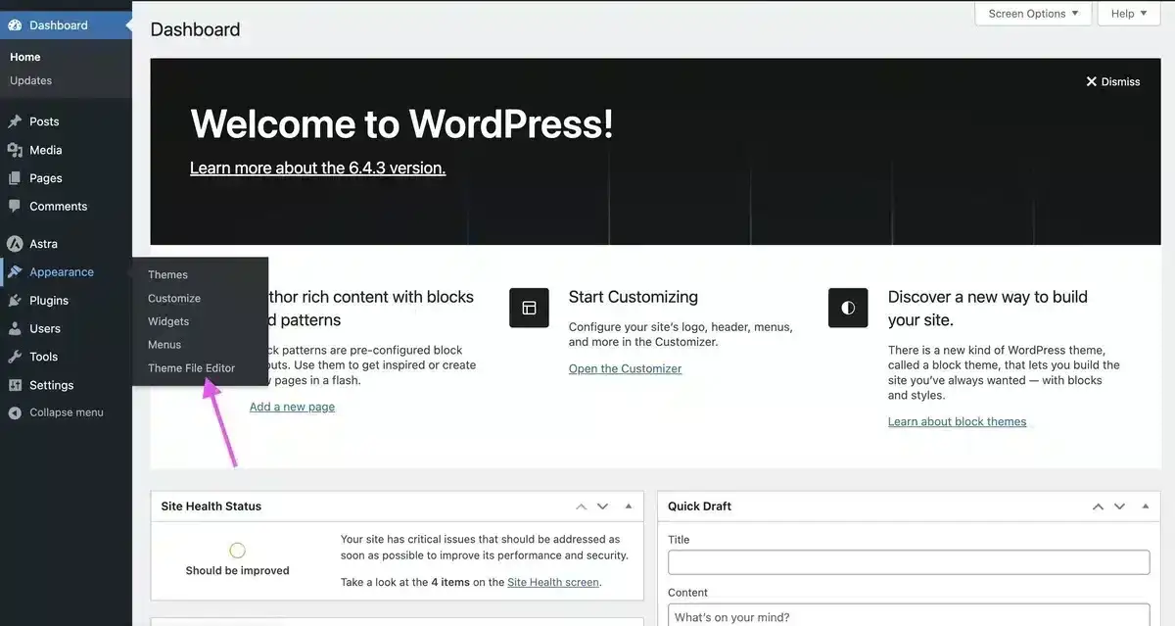Open the Users menu label
The width and height of the screenshot is (1175, 626).
(45, 329)
